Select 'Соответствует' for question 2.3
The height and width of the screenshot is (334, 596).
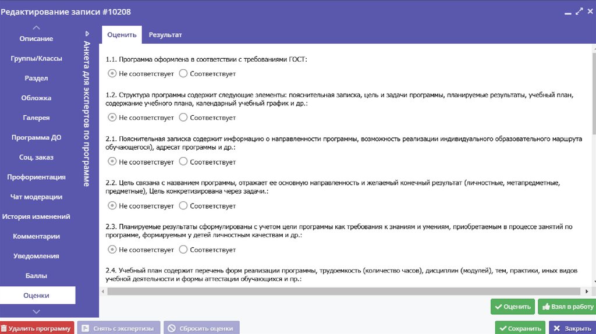pyautogui.click(x=183, y=250)
